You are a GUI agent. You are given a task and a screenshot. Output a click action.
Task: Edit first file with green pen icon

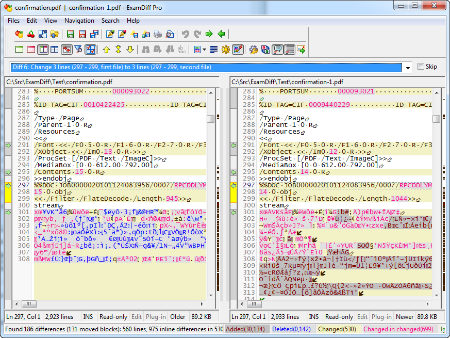pyautogui.click(x=110, y=34)
